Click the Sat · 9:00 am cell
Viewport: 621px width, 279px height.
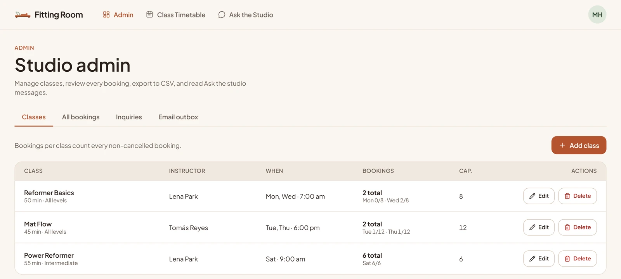(285, 259)
